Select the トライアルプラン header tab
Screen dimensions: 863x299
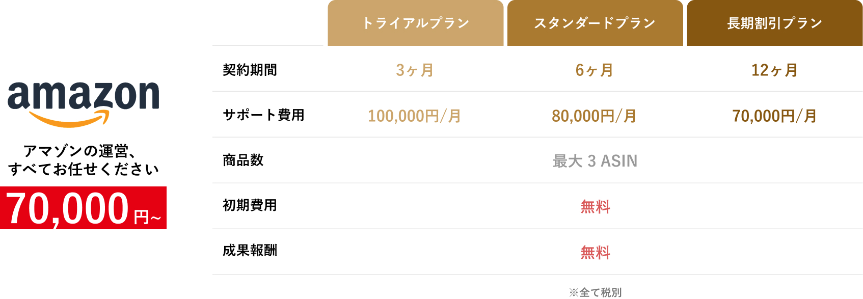(415, 23)
